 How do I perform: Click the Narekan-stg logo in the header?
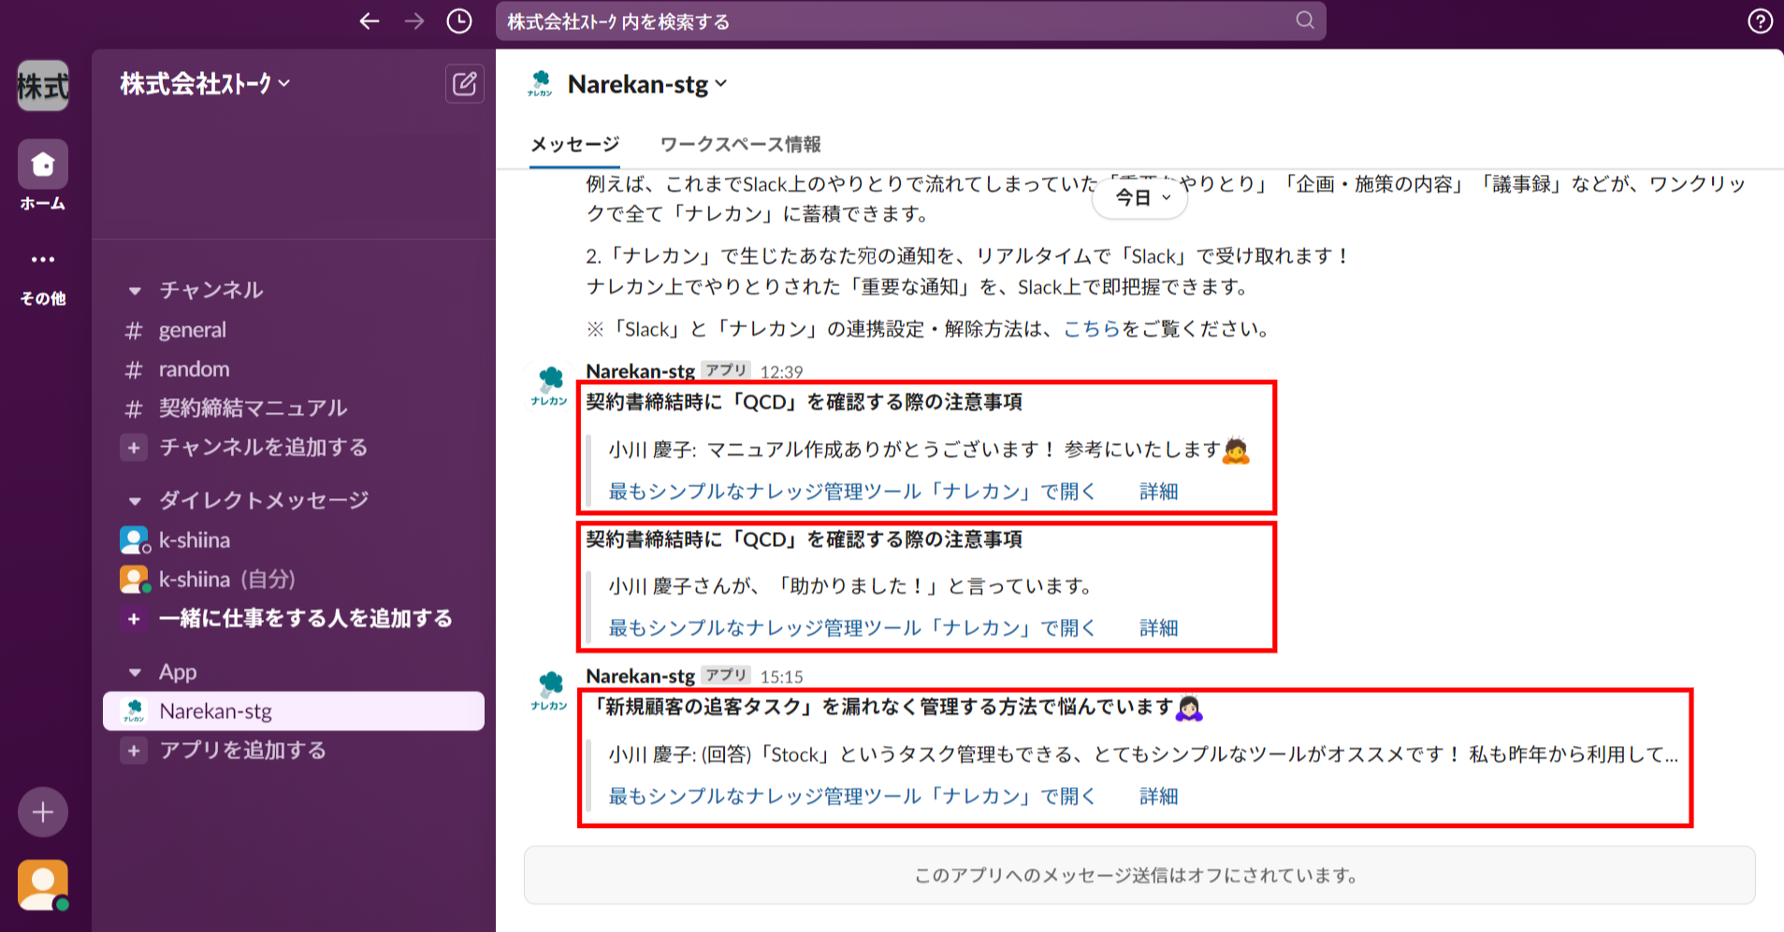point(540,83)
